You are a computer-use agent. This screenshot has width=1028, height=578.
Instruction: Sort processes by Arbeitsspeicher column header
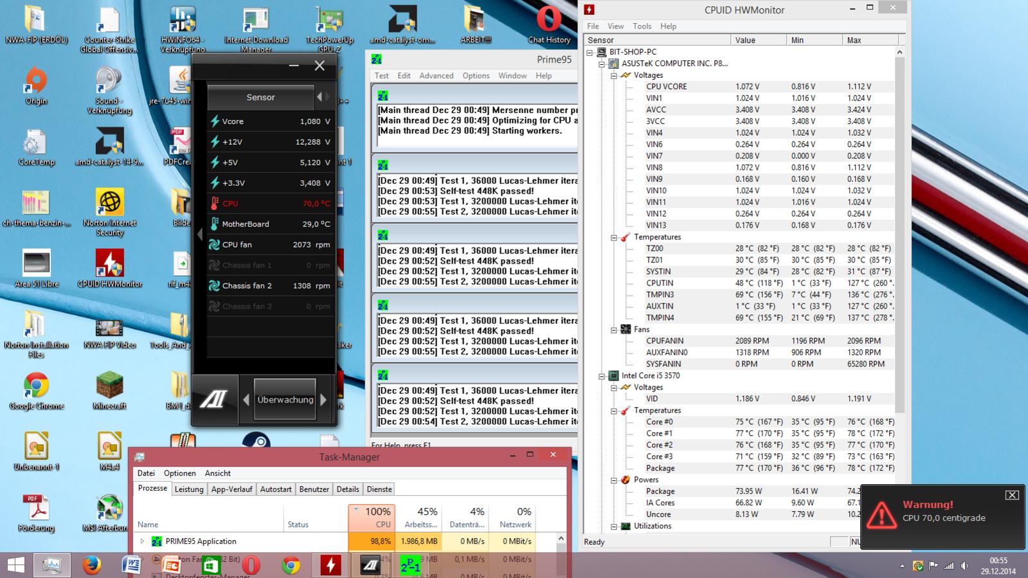(x=418, y=518)
